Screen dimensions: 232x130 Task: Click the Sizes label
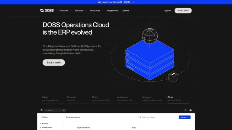(x=134, y=128)
